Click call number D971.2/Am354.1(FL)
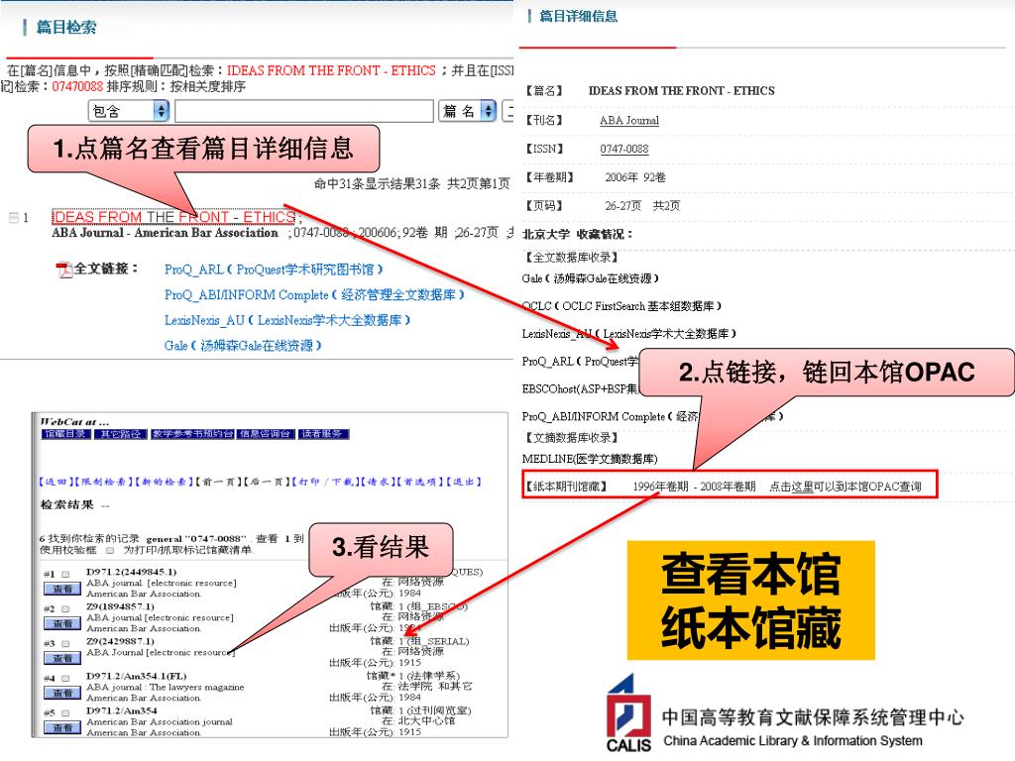Image resolution: width=1015 pixels, height=761 pixels. [137, 676]
